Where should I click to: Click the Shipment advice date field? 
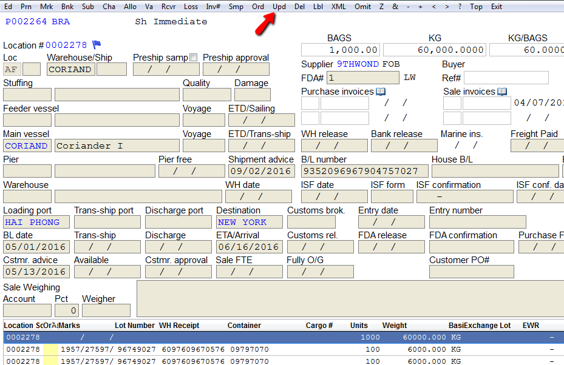(262, 171)
